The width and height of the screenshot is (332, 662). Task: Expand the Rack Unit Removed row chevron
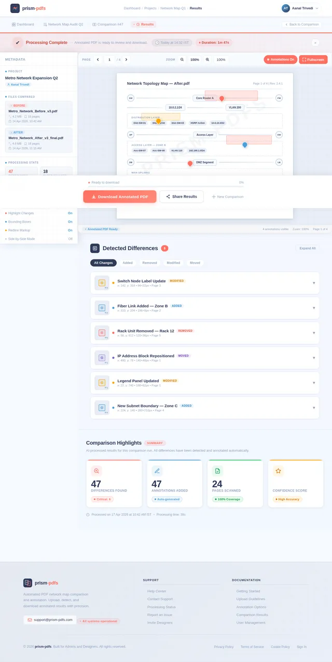pyautogui.click(x=314, y=333)
